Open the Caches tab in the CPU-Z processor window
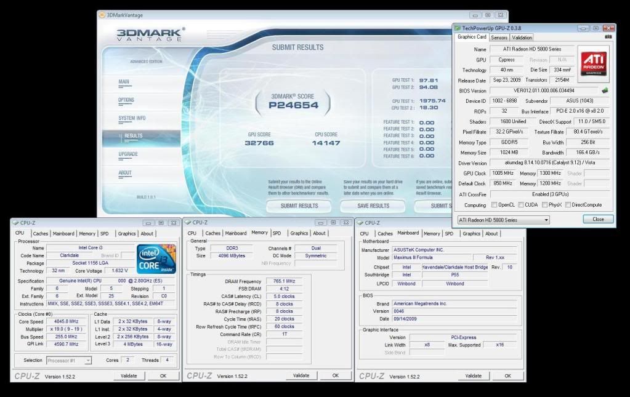This screenshot has width=630, height=397. (x=40, y=234)
